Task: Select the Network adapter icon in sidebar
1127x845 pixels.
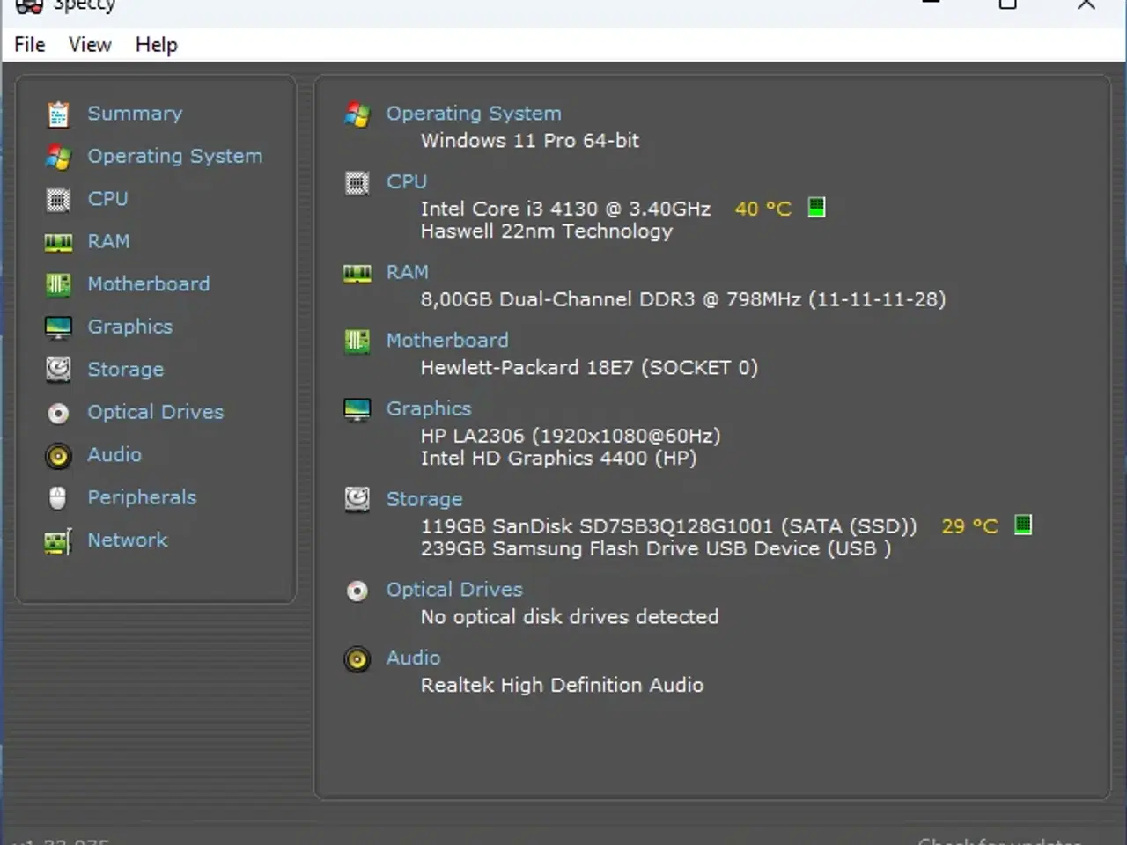Action: point(58,540)
